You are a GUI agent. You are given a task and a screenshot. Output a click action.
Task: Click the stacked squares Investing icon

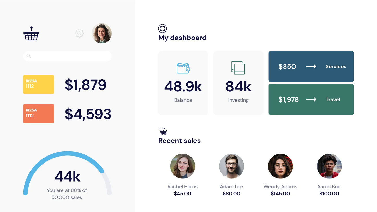(x=238, y=68)
